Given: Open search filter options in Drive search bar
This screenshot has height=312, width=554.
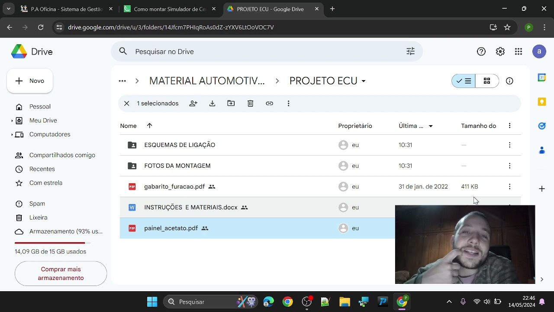Looking at the screenshot, I should (410, 52).
